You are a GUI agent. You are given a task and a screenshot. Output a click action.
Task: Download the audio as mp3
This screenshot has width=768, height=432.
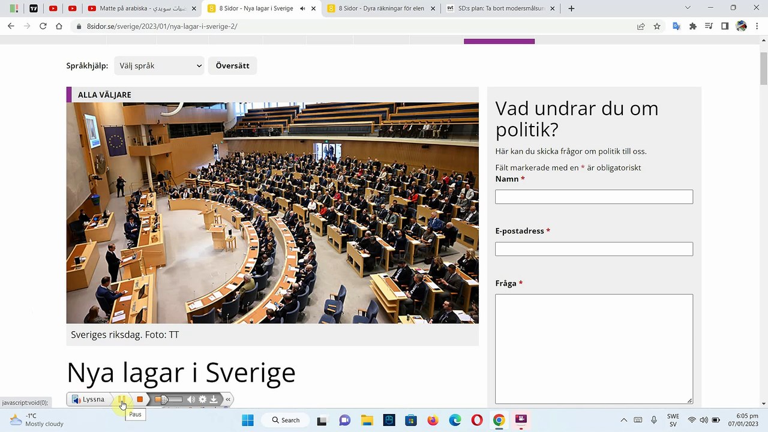[214, 399]
